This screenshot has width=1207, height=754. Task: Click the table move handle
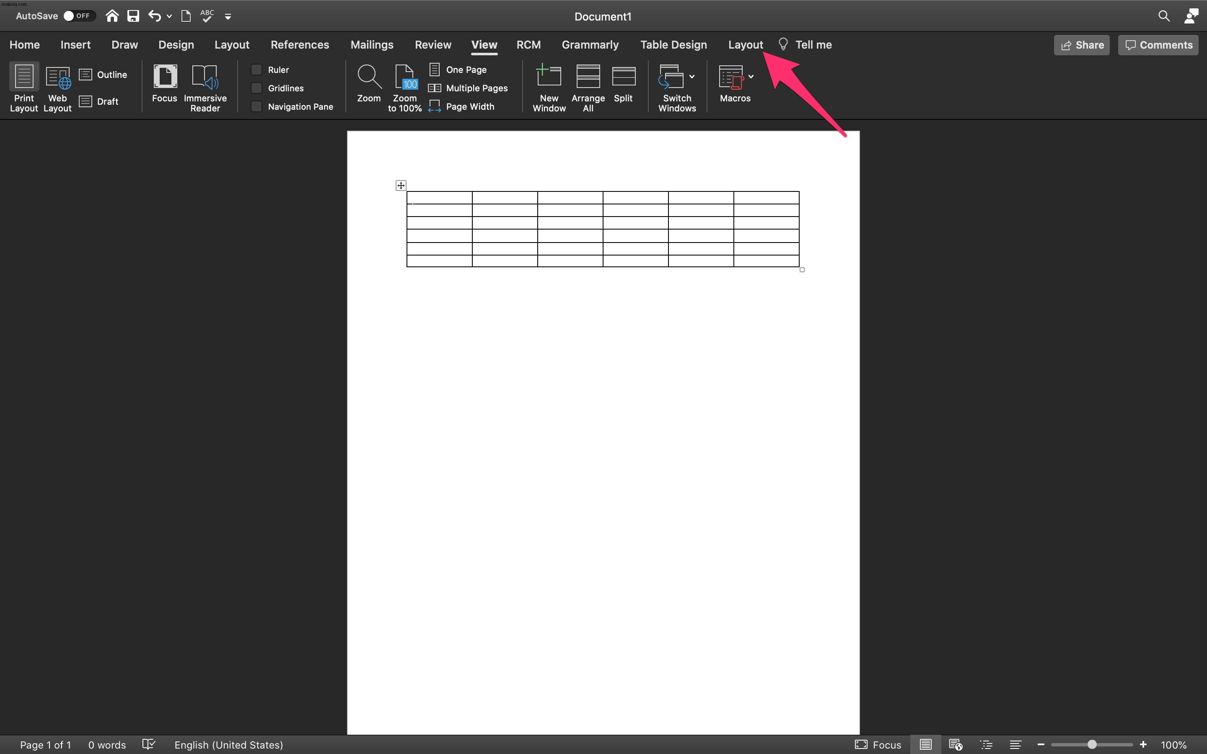401,186
